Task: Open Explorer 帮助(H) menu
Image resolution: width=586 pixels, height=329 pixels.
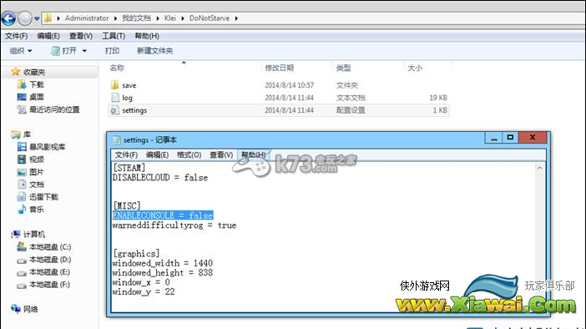Action: (x=147, y=36)
